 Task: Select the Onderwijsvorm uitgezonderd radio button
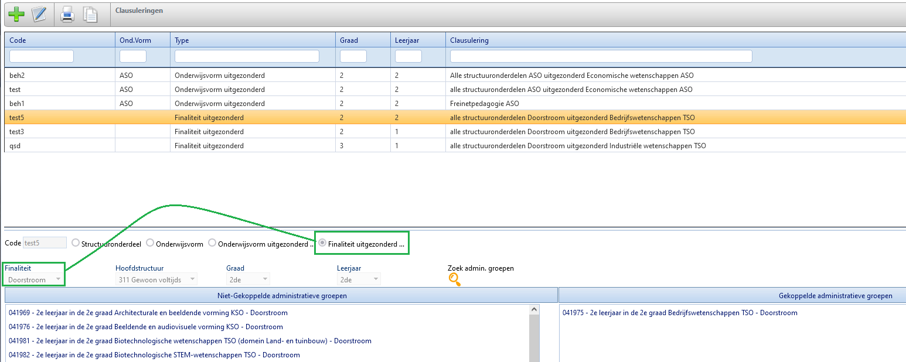pyautogui.click(x=213, y=243)
